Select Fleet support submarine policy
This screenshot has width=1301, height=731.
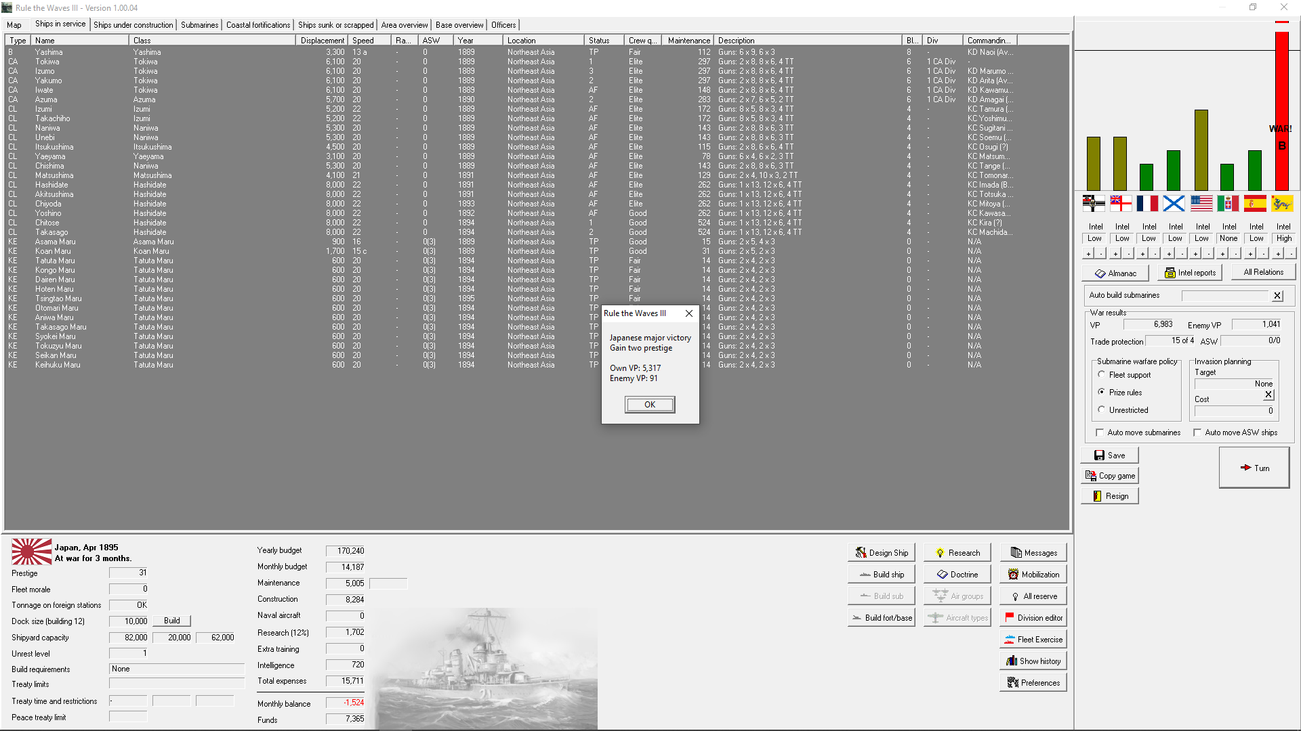pos(1102,374)
